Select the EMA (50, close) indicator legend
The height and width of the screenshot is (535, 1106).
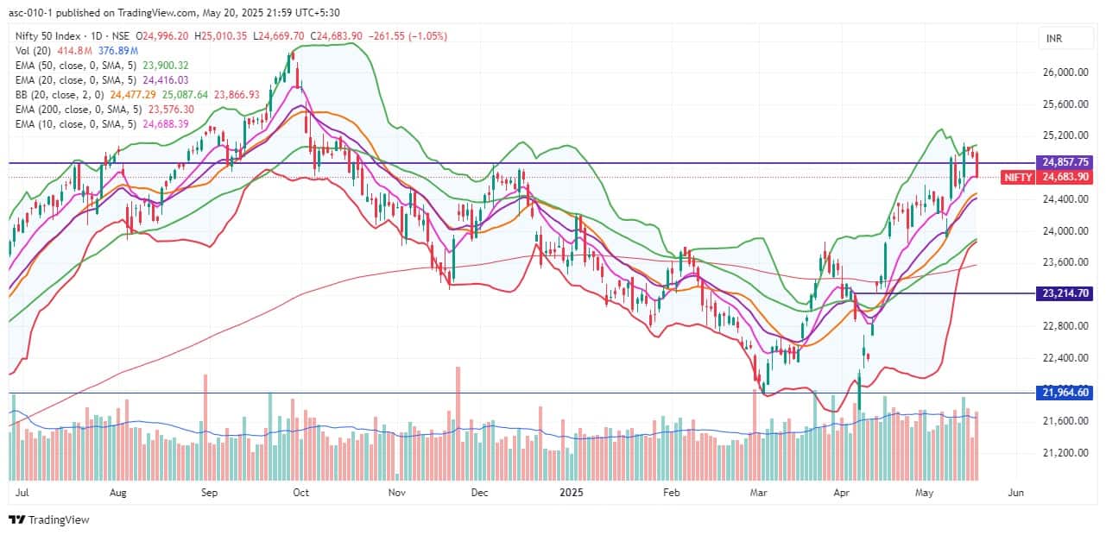click(x=78, y=66)
